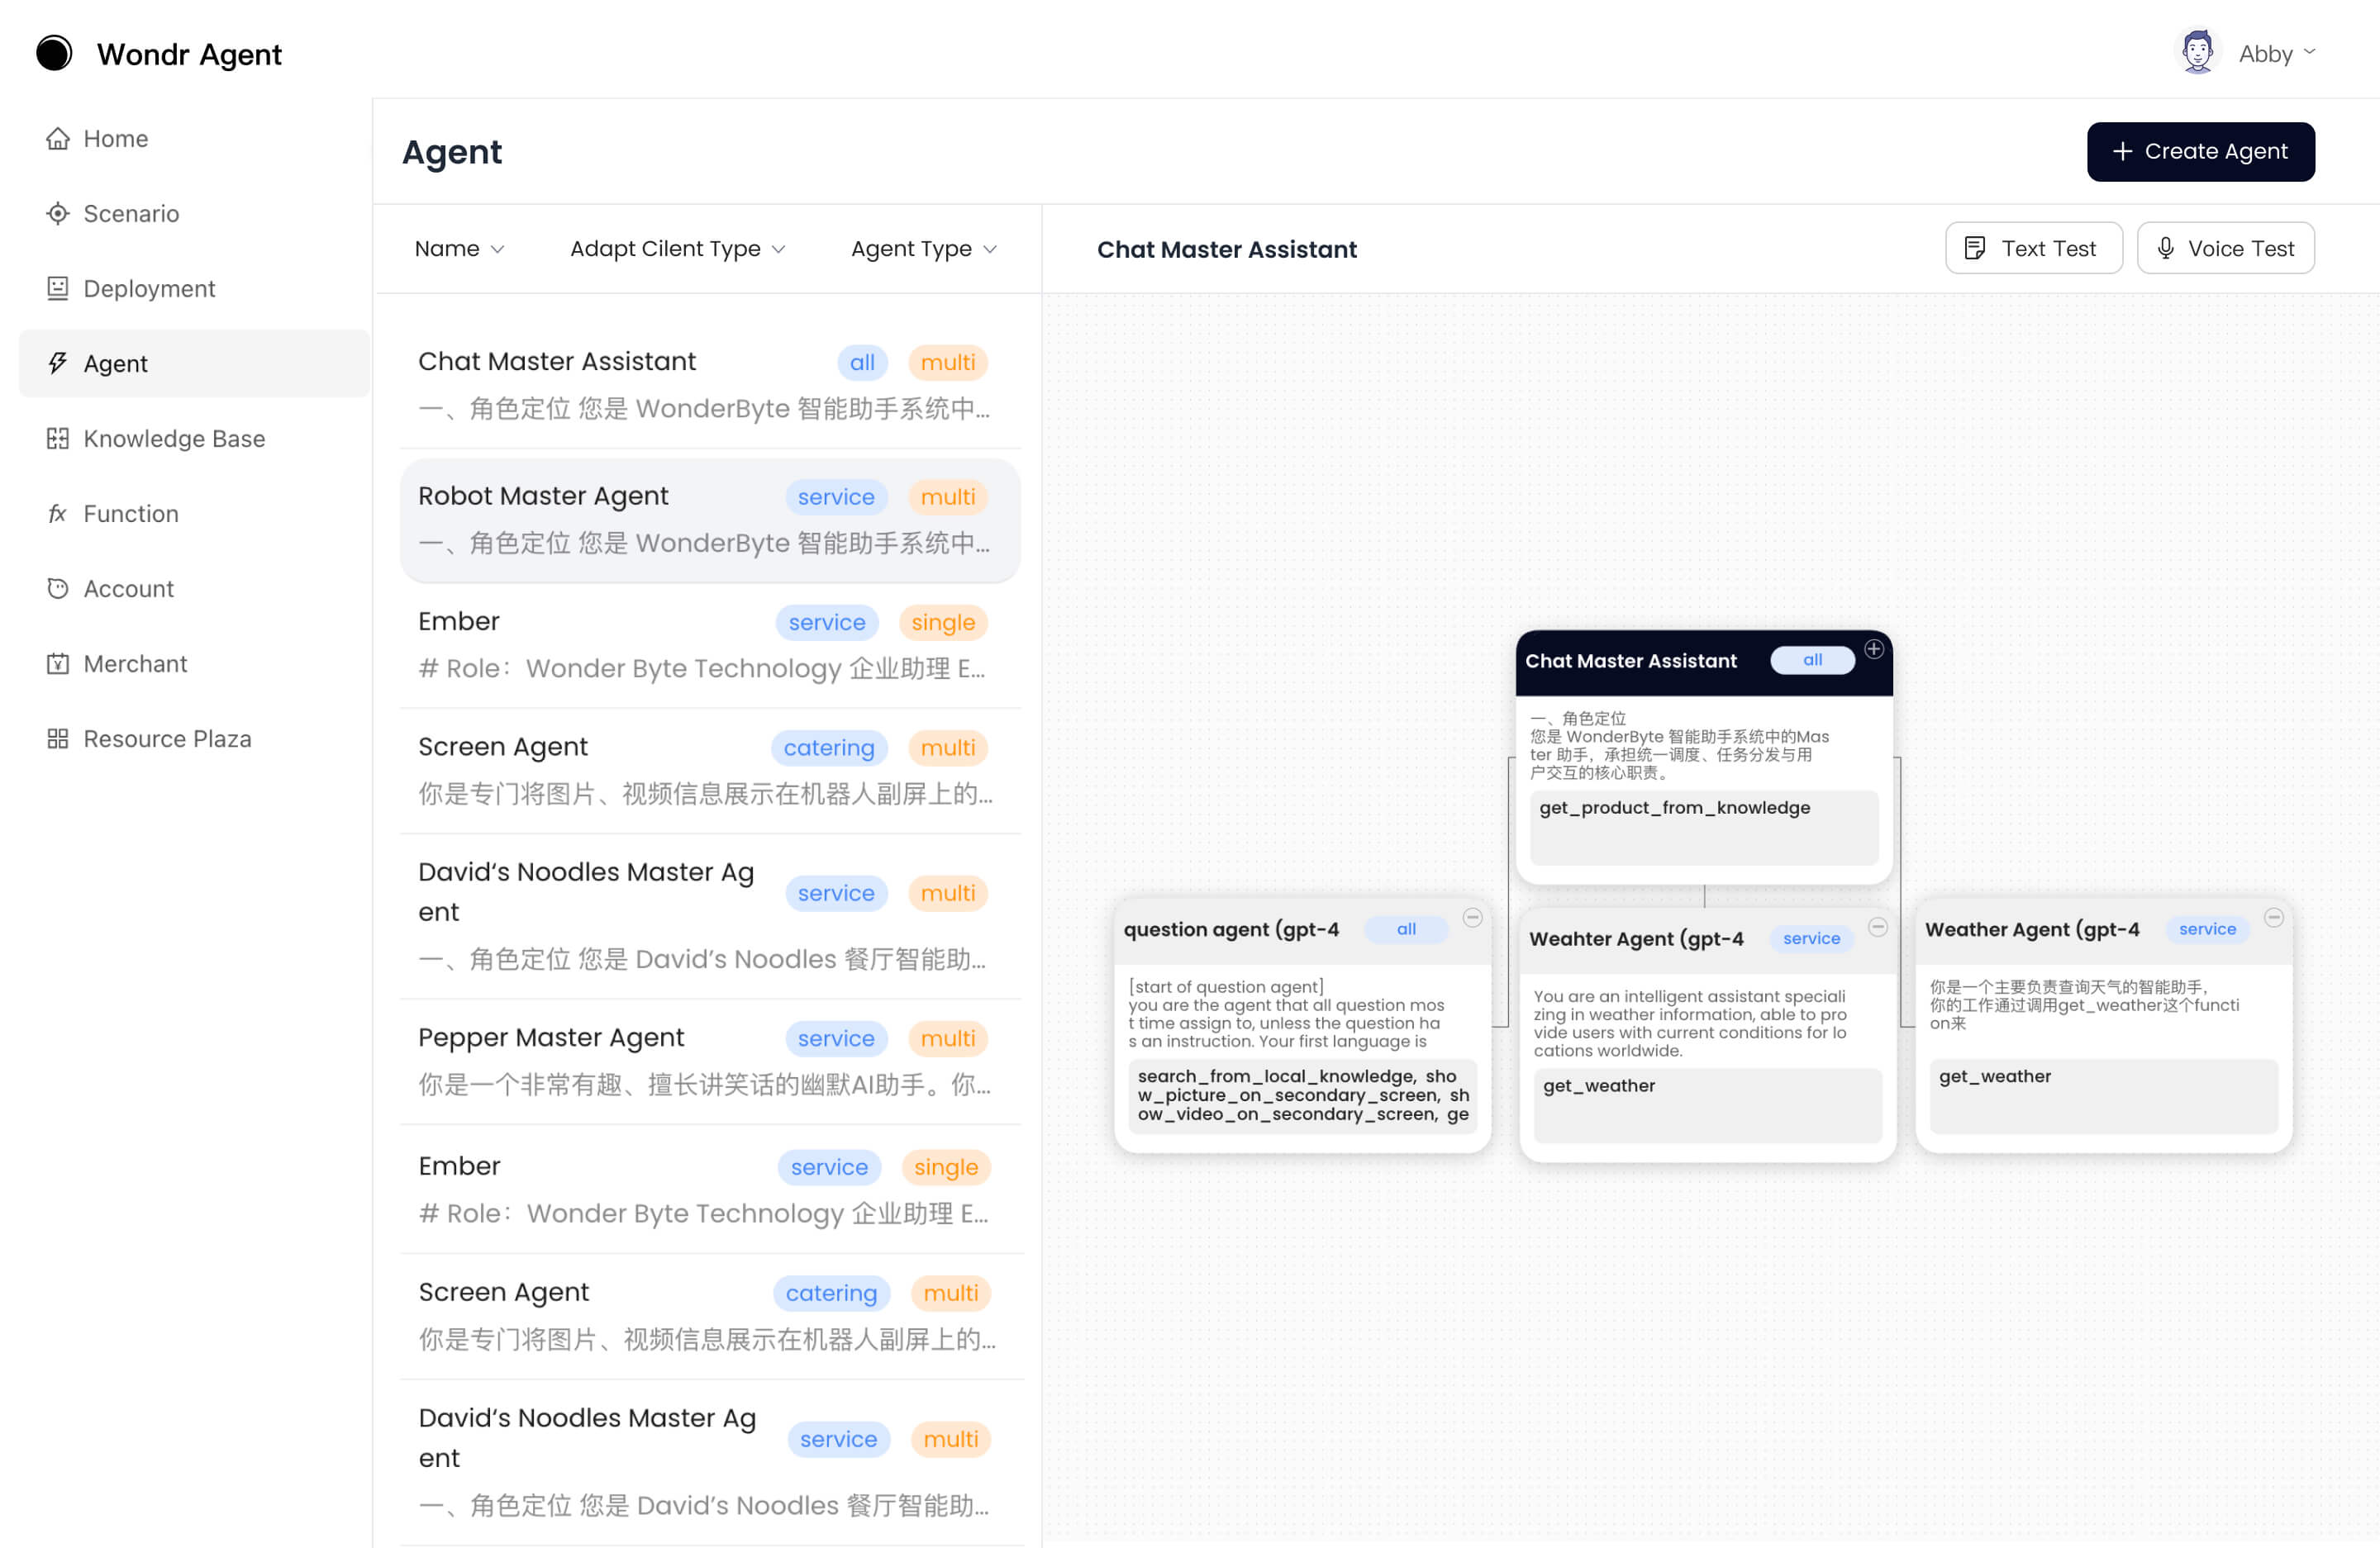This screenshot has height=1548, width=2380.
Task: Click the Scenario target icon
Action: point(58,214)
